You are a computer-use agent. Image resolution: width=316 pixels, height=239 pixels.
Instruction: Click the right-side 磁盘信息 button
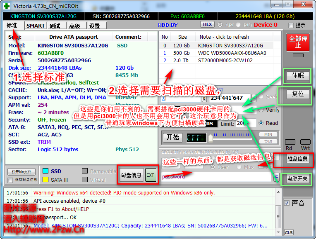tap(297, 159)
